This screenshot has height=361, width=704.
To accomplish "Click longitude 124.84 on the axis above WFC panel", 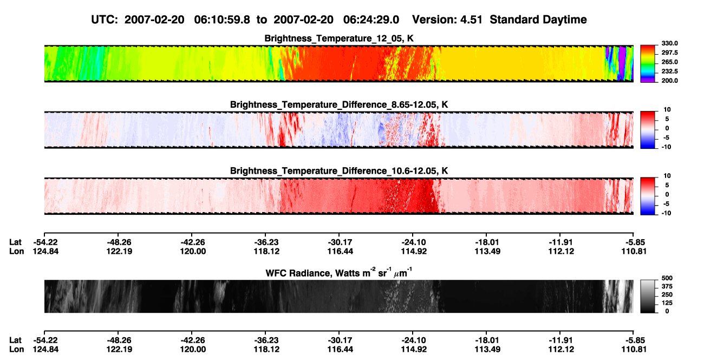I will (44, 251).
